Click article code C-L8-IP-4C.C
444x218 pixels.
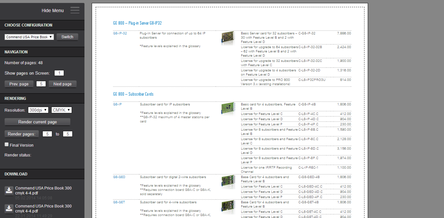pyautogui.click(x=308, y=114)
